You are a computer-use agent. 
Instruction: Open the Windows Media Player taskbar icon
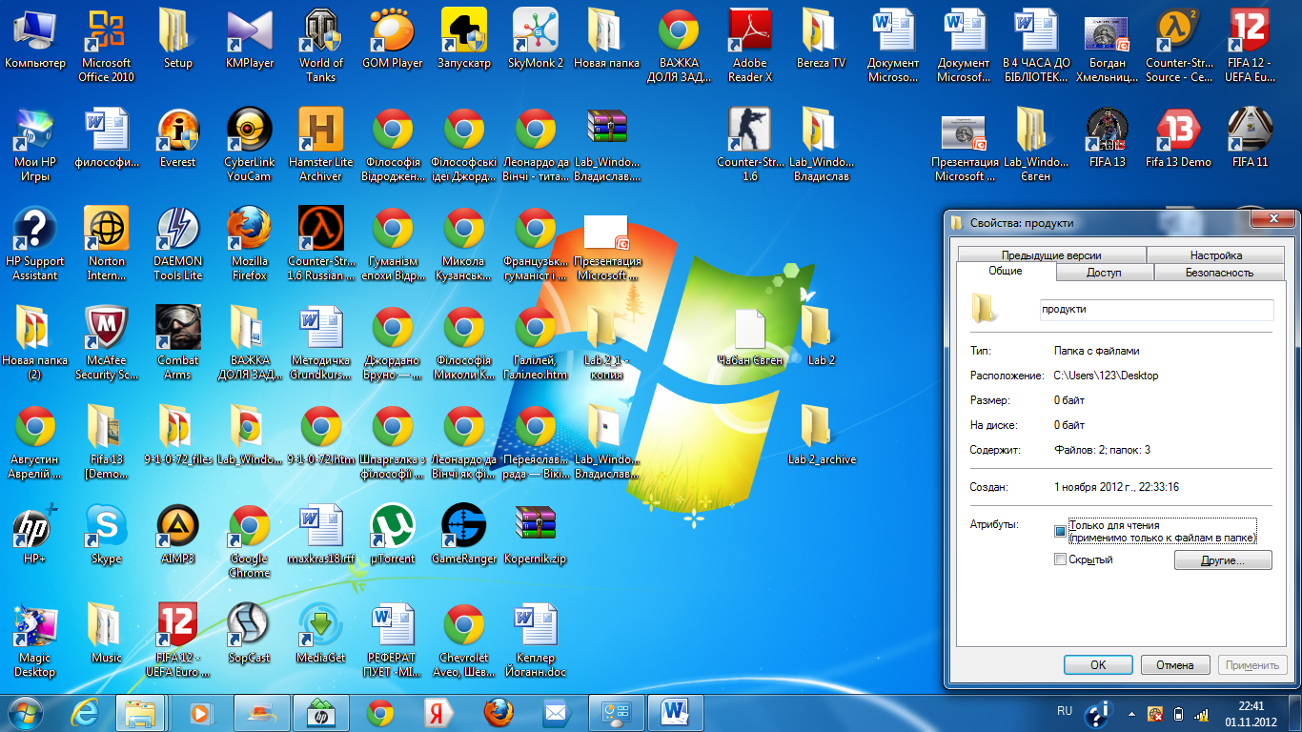click(200, 712)
